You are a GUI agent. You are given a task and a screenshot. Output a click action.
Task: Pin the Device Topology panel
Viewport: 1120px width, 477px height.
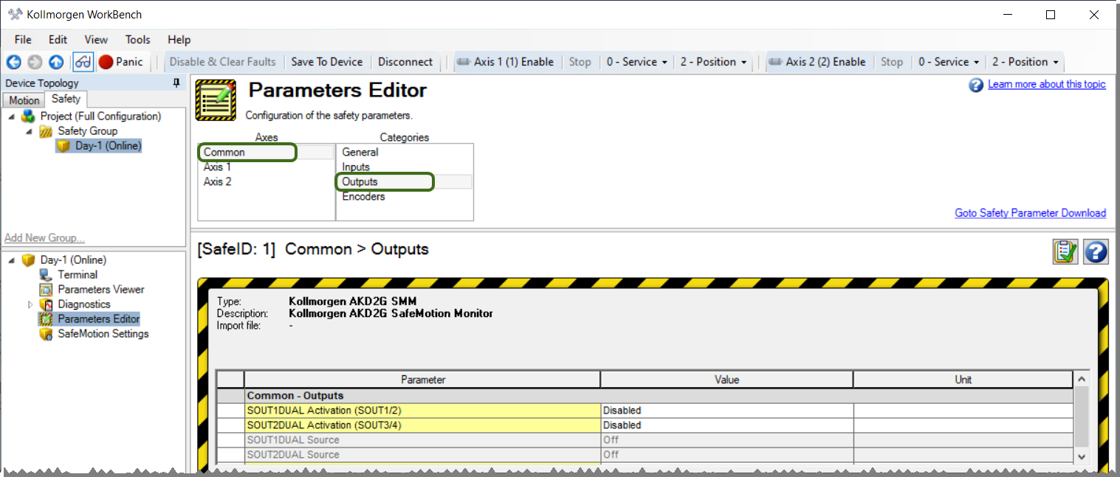176,83
